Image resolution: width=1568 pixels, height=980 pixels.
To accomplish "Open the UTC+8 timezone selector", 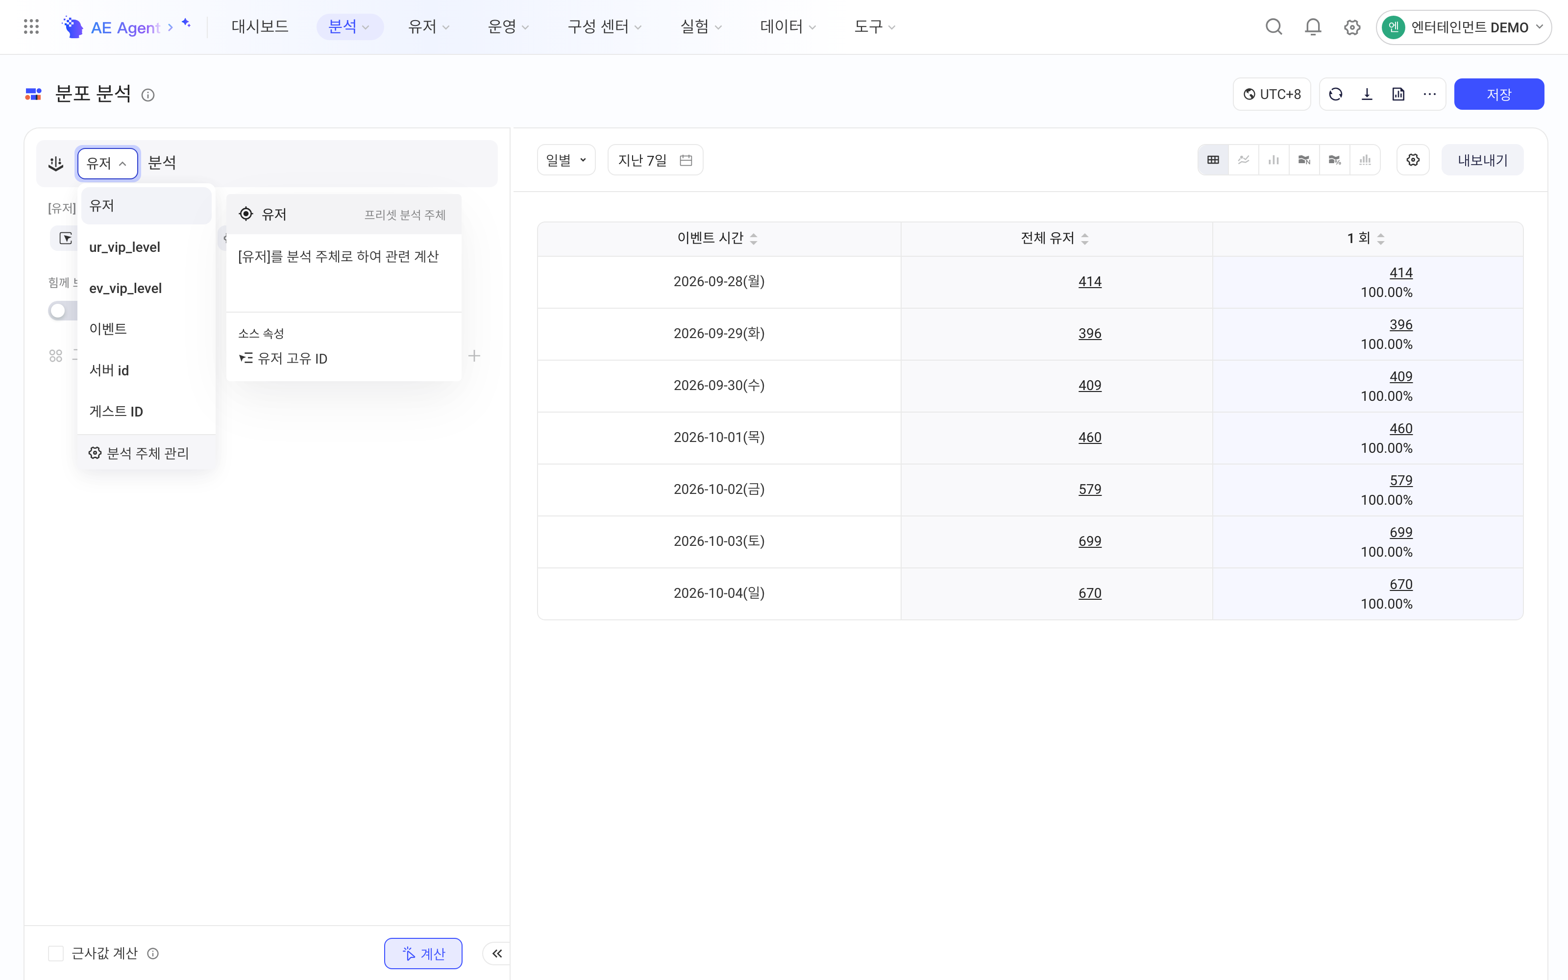I will coord(1272,95).
